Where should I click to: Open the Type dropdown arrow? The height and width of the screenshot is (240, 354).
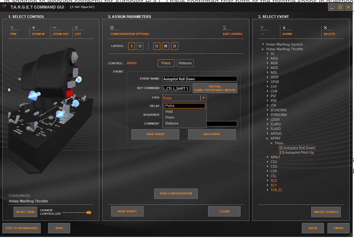(204, 98)
